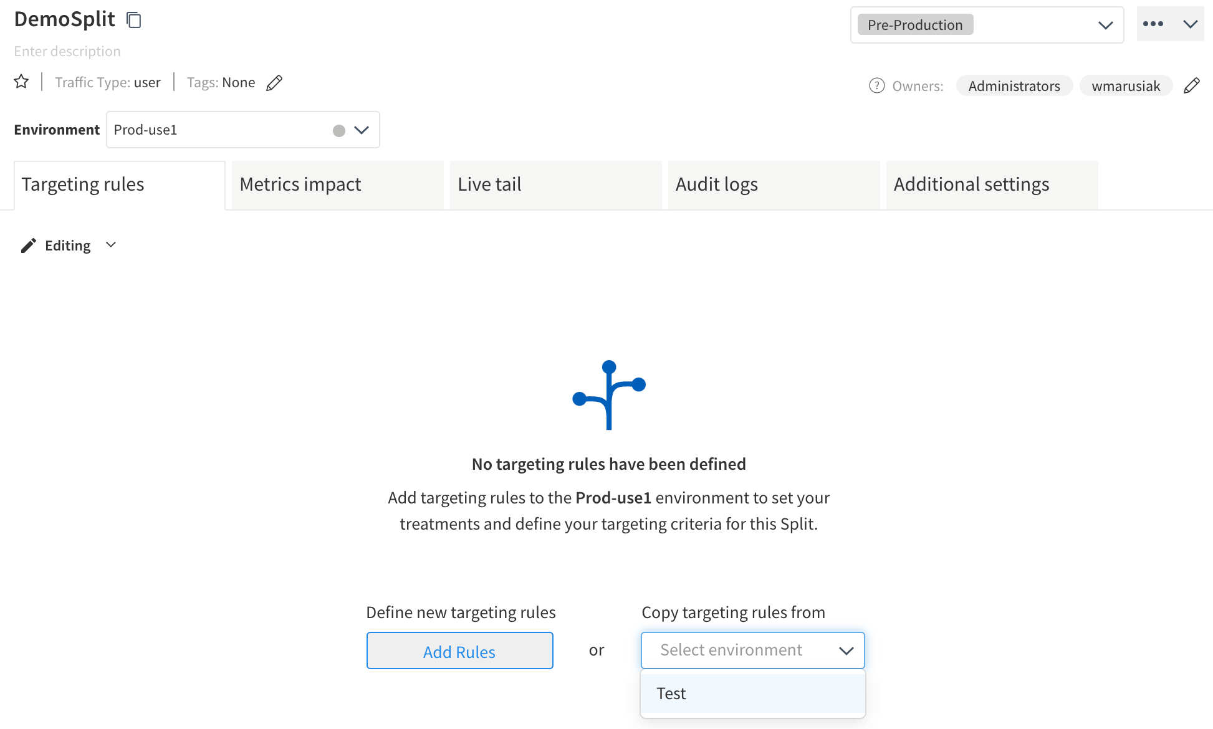Switch to the Audit logs tab
This screenshot has height=729, width=1213.
click(717, 184)
